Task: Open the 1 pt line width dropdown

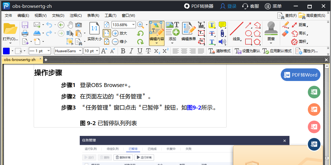Action: tap(49, 51)
